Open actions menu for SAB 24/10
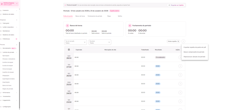Screen dimensions: 227x110 pyautogui.click(x=180, y=93)
